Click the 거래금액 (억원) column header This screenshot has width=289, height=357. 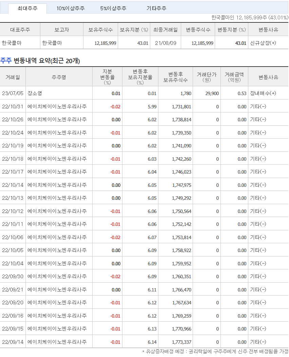(x=234, y=77)
